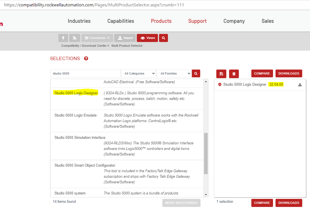The width and height of the screenshot is (310, 210).
Task: Select the Studio 5000 Logix Designer result
Action: (x=127, y=98)
